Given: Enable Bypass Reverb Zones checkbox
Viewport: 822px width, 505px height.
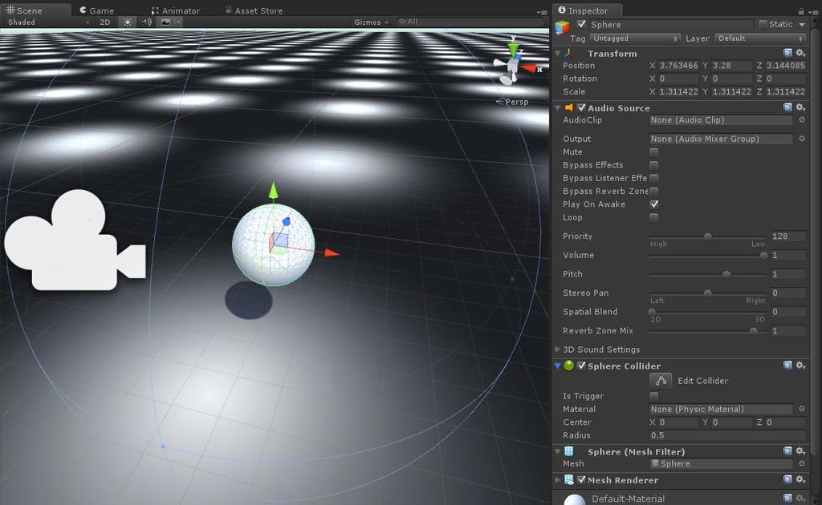Looking at the screenshot, I should click(653, 191).
